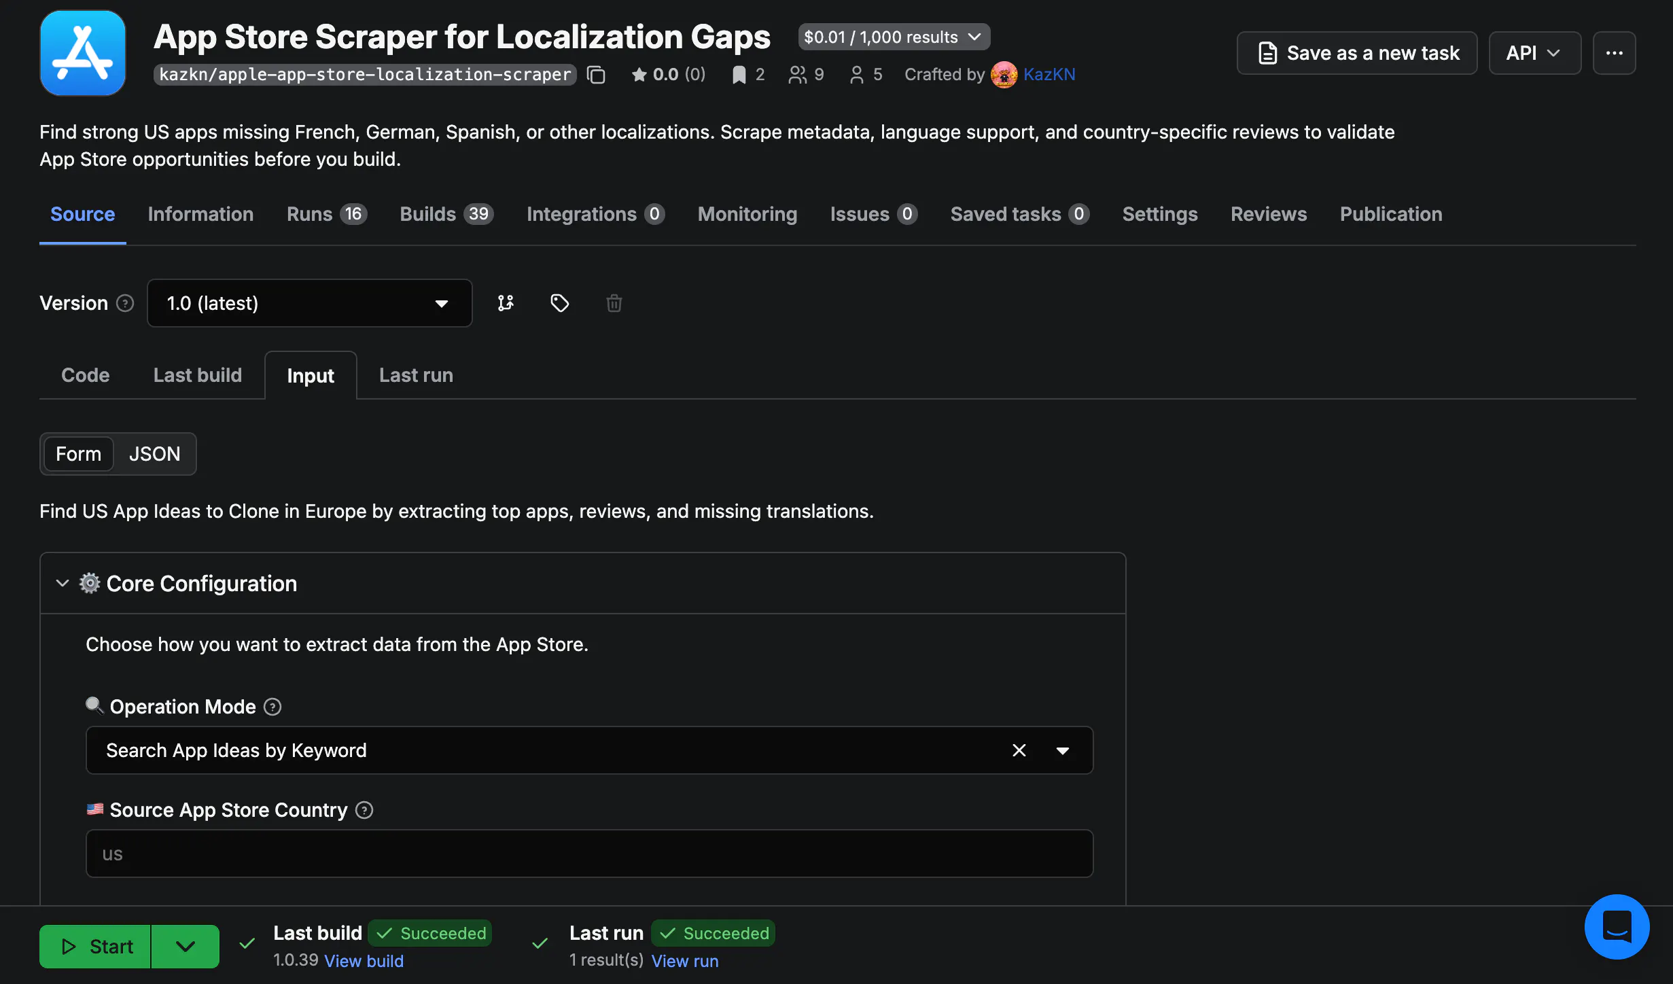Click the gear icon beside Core Configuration
Screen dimensions: 1673x984
(x=90, y=583)
